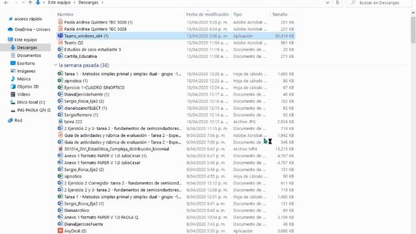Select OneDrive in the navigation pane
Screen dimensions: 416x234
click(29, 29)
